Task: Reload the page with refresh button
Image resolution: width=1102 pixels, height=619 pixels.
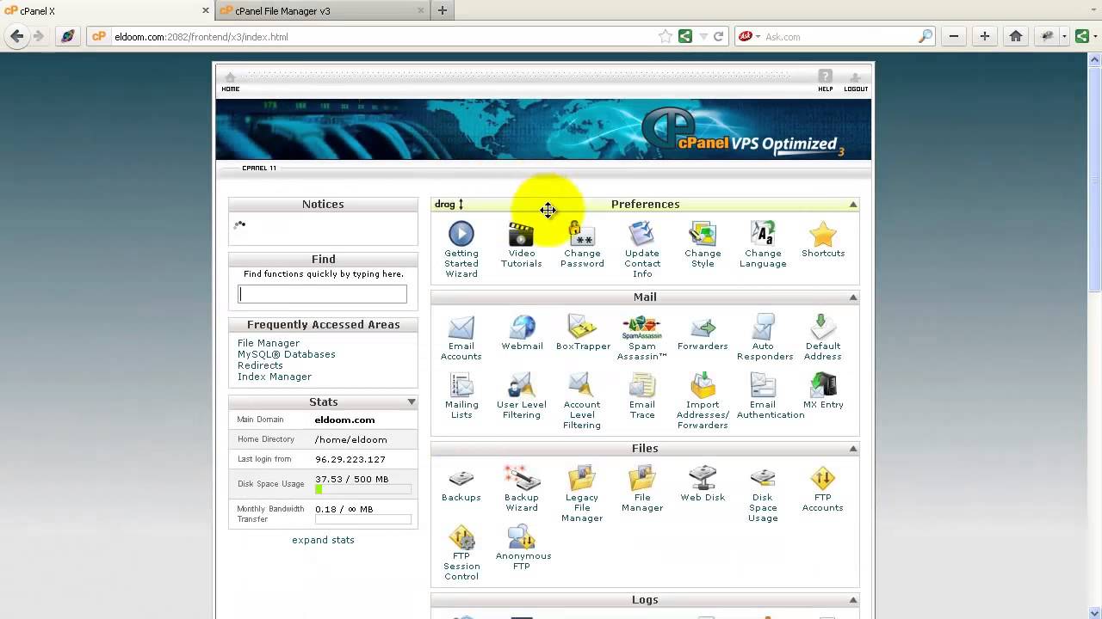Action: point(718,37)
